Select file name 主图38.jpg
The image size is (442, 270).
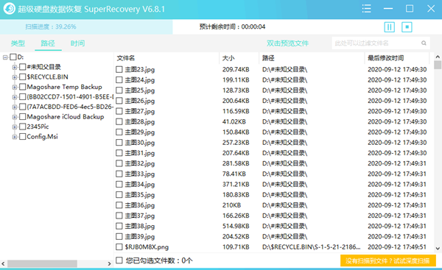click(140, 227)
